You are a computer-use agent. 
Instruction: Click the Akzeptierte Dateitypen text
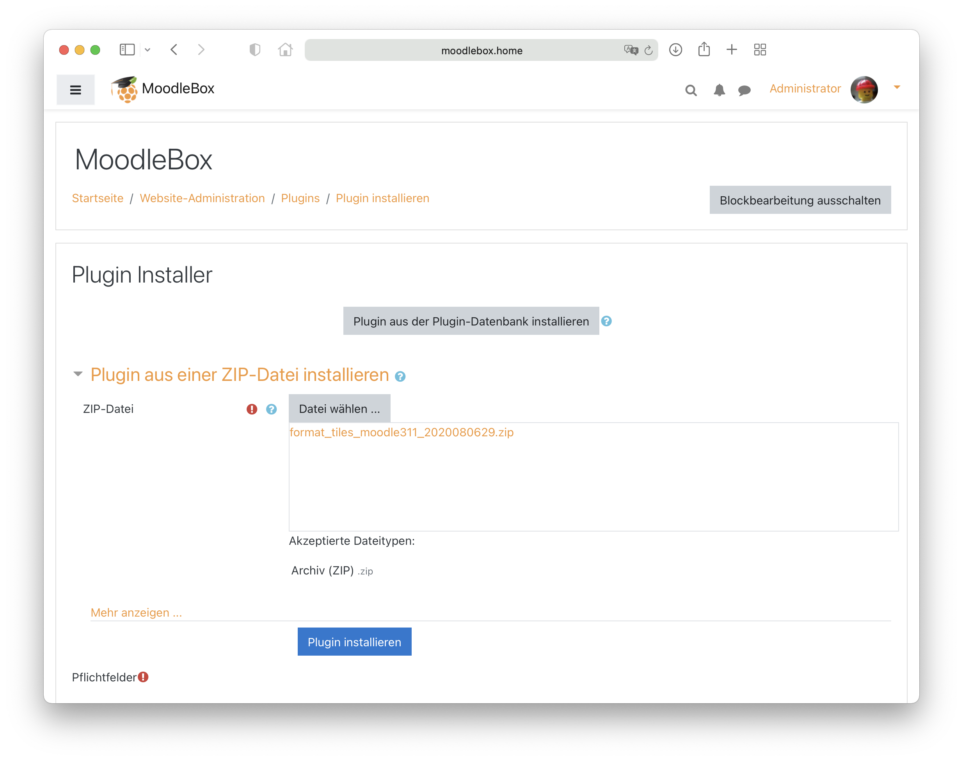[352, 541]
